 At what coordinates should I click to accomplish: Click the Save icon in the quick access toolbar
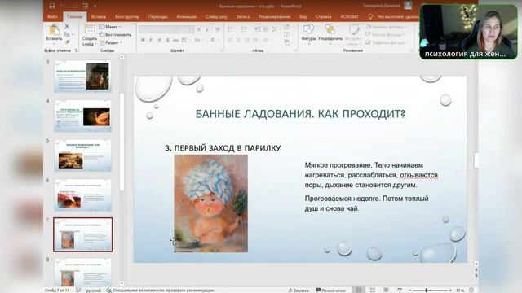pyautogui.click(x=52, y=6)
